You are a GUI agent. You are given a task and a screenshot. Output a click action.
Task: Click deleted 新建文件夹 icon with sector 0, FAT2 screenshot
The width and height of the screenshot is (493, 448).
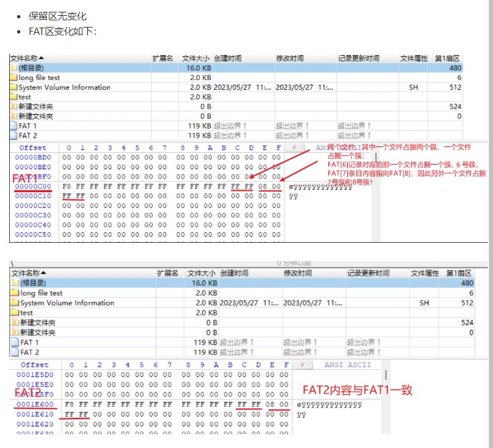[15, 333]
